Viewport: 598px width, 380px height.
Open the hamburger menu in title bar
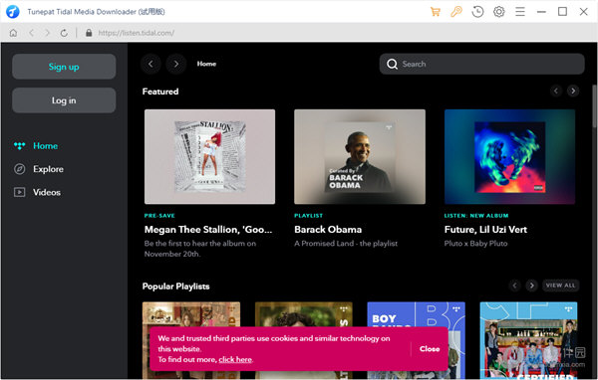pyautogui.click(x=520, y=11)
